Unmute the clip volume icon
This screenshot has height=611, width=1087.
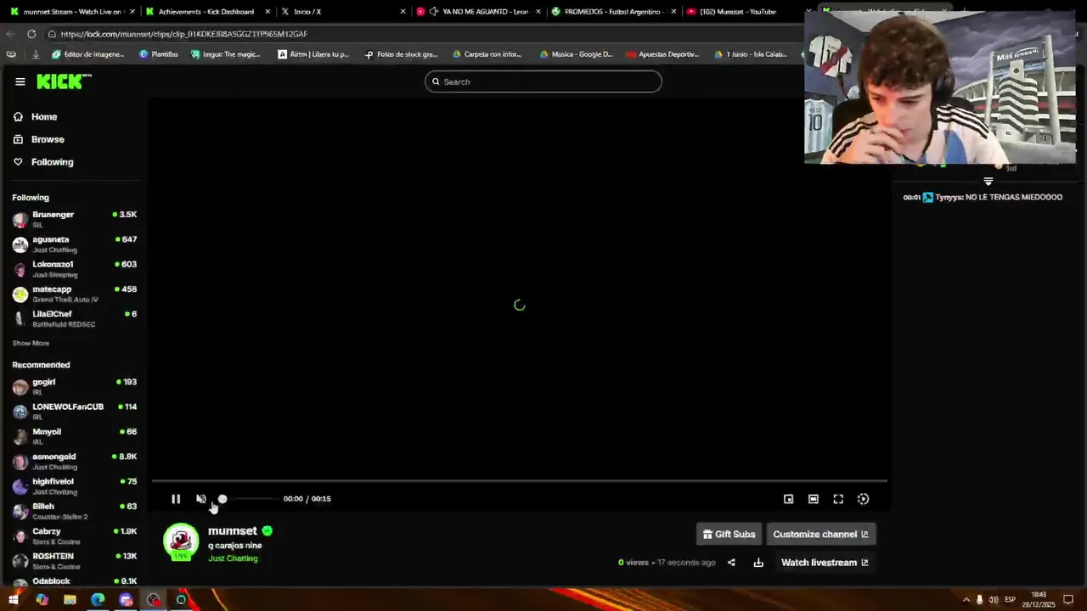coord(201,499)
